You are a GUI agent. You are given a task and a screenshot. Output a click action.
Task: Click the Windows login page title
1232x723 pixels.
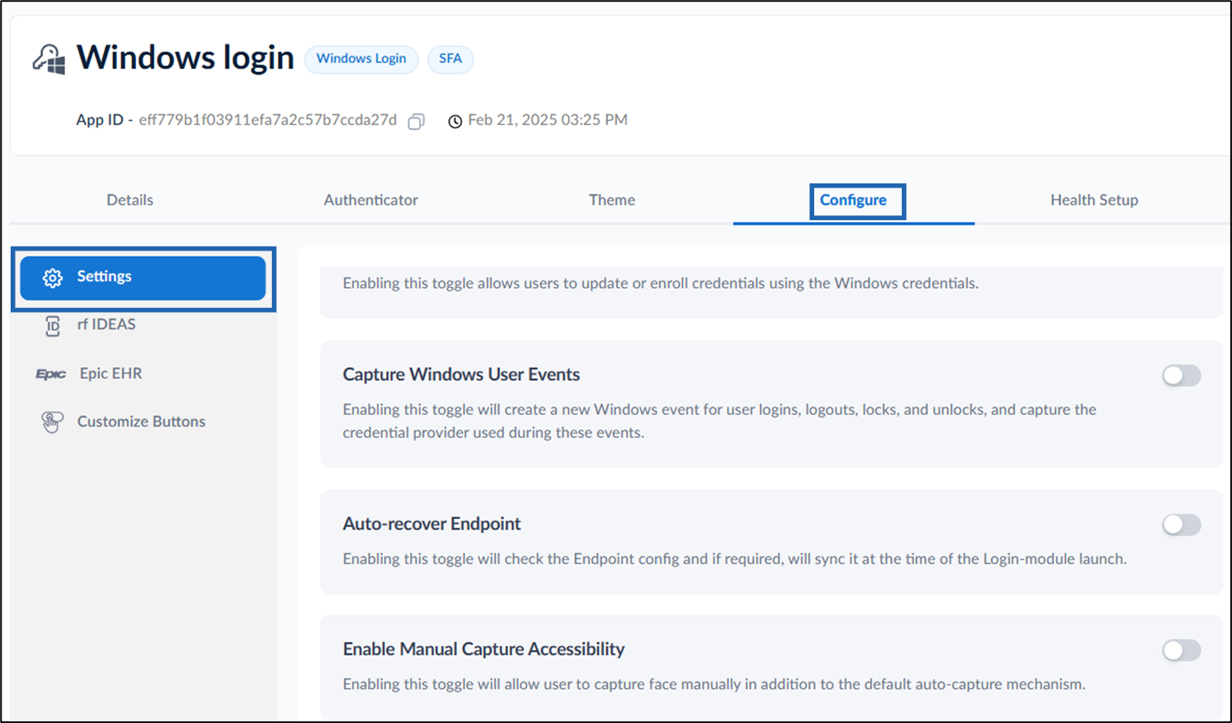point(185,58)
